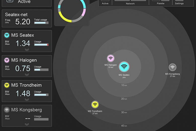Click the 'MS Trondheim 27 km' radar label
Viewport: 196px width, 131px height.
coord(95,112)
